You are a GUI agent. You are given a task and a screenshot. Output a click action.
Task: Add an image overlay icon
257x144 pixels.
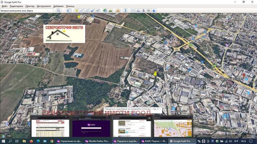[93, 11]
